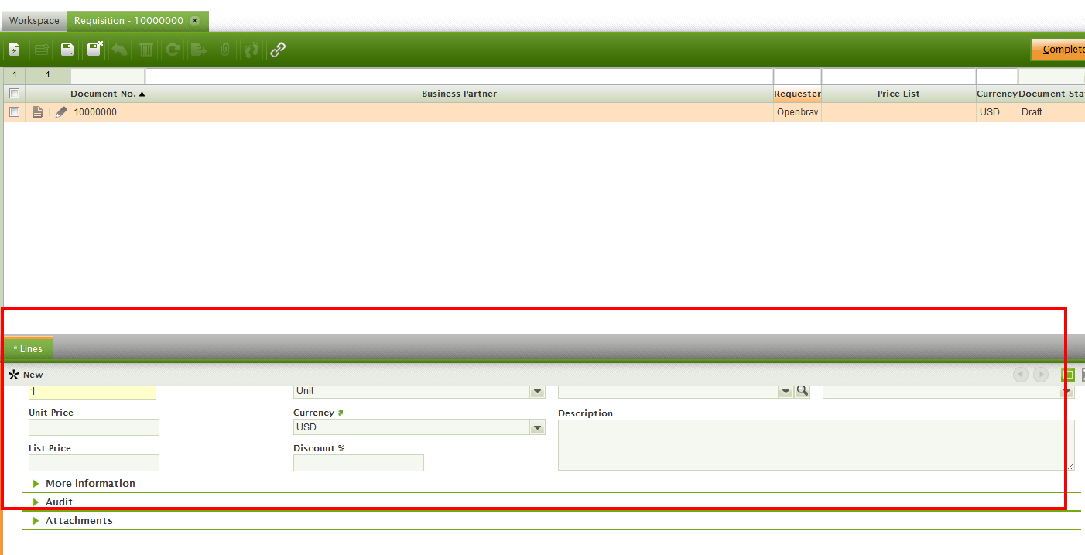Open attachments with the paperclip icon

225,50
